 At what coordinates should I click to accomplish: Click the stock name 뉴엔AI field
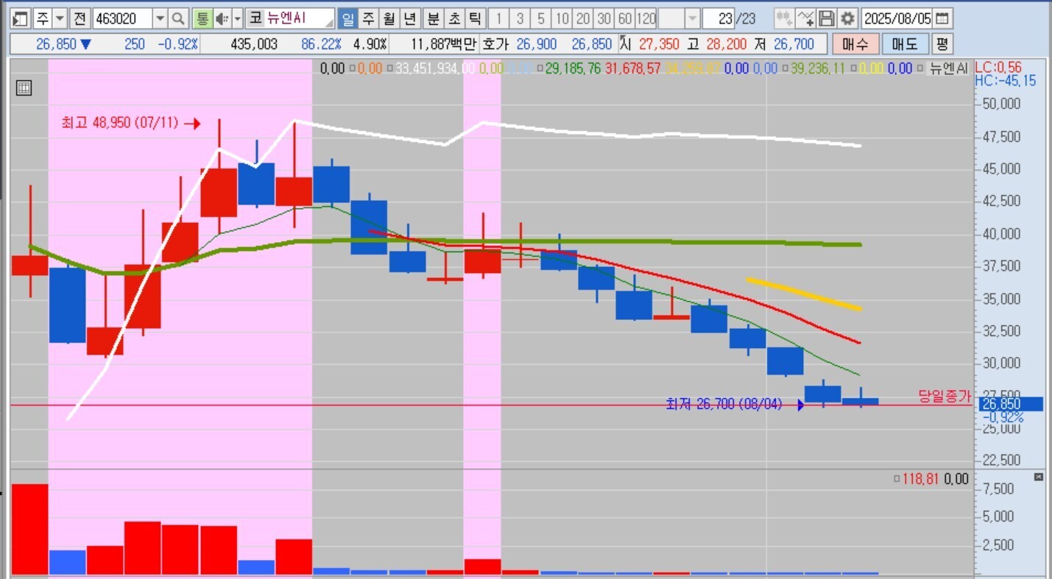[x=300, y=18]
